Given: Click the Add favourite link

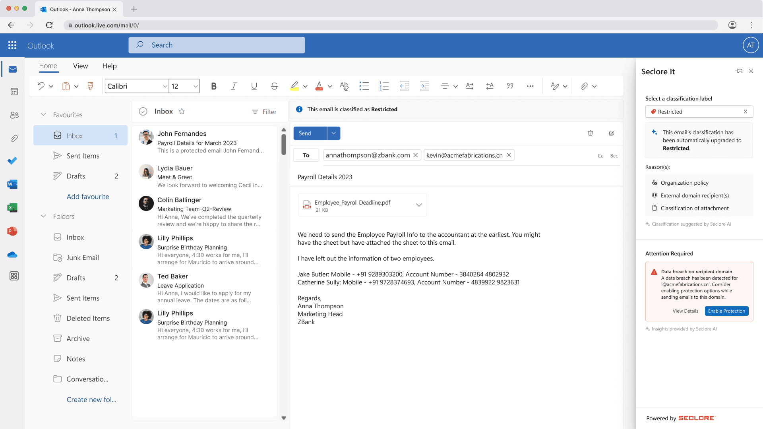Looking at the screenshot, I should pos(88,197).
